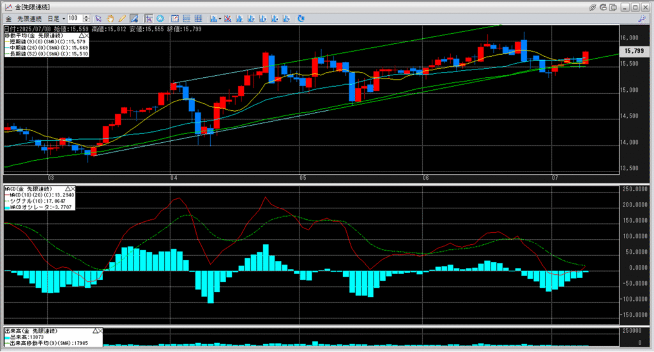Select the arrow pointer tool
654x352 pixels.
click(98, 18)
